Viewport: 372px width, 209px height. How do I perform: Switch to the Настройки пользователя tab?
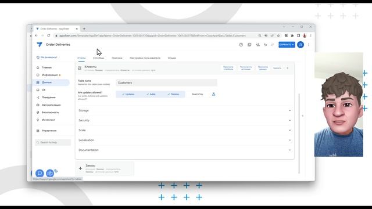tap(145, 58)
